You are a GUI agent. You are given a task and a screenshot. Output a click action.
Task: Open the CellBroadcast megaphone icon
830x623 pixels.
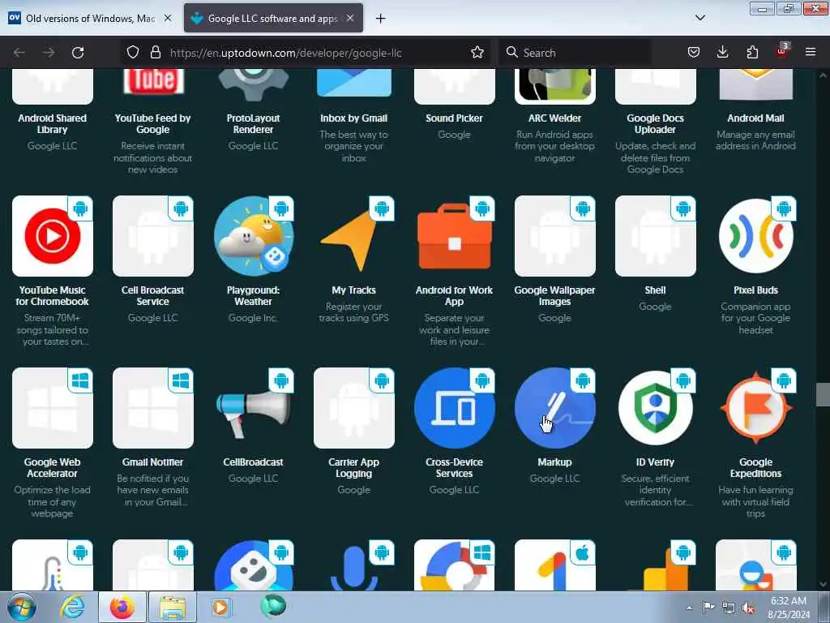pyautogui.click(x=253, y=408)
